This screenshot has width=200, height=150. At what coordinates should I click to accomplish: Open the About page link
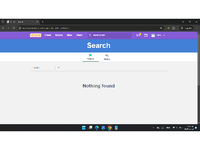coord(79,35)
